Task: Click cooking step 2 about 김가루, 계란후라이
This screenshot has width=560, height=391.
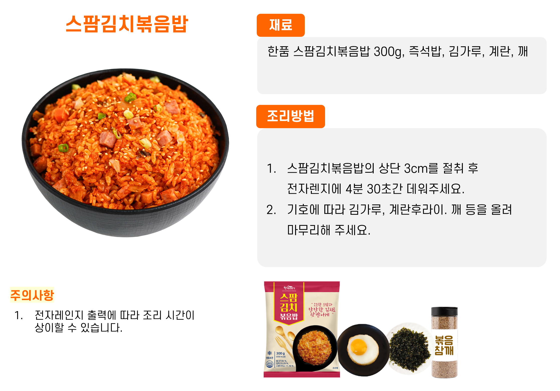Action: tap(389, 210)
